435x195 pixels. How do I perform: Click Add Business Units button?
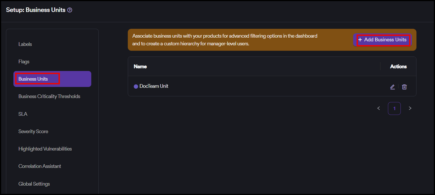[x=382, y=40]
